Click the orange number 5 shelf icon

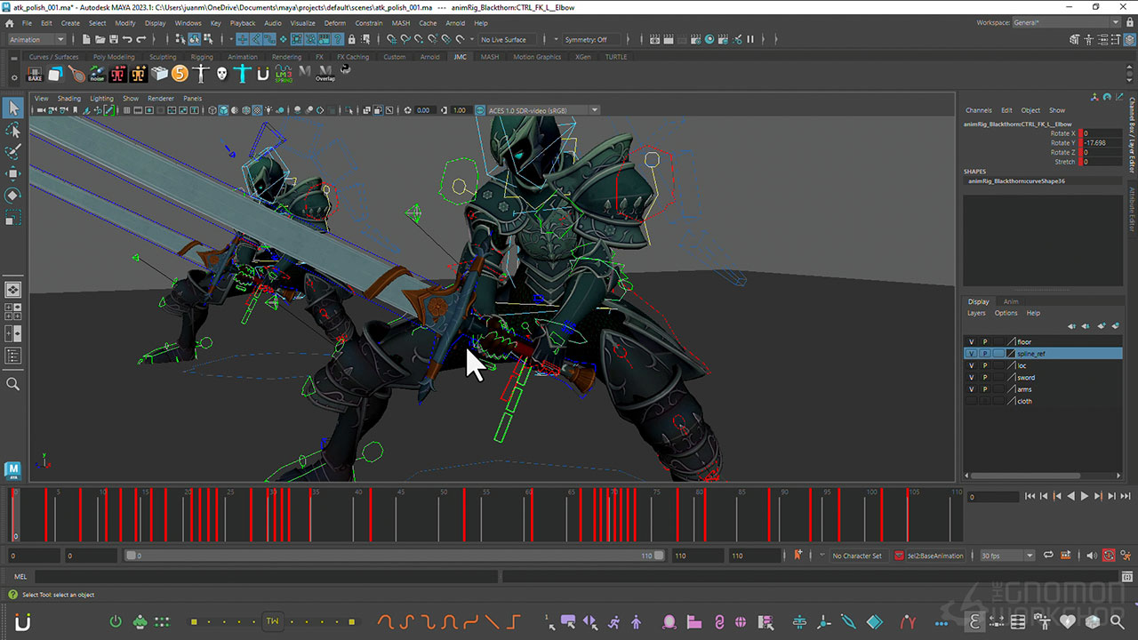click(180, 74)
